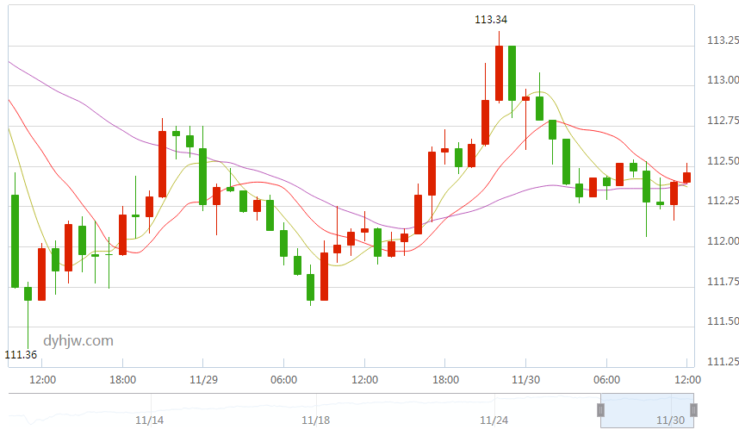Image resolution: width=739 pixels, height=436 pixels.
Task: Open the dyhjw.com watermark link
Action: (x=78, y=340)
